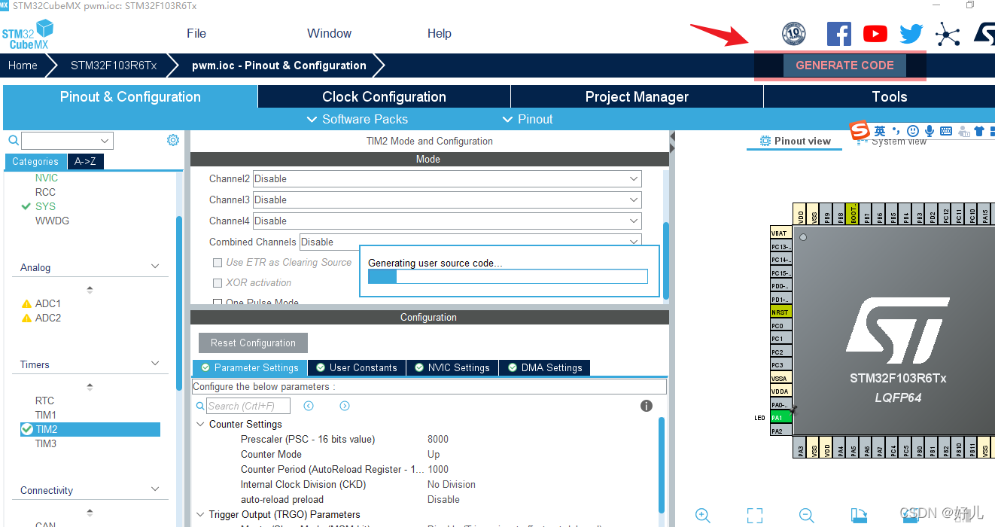Open the category search combo box
995x527 pixels.
67,141
